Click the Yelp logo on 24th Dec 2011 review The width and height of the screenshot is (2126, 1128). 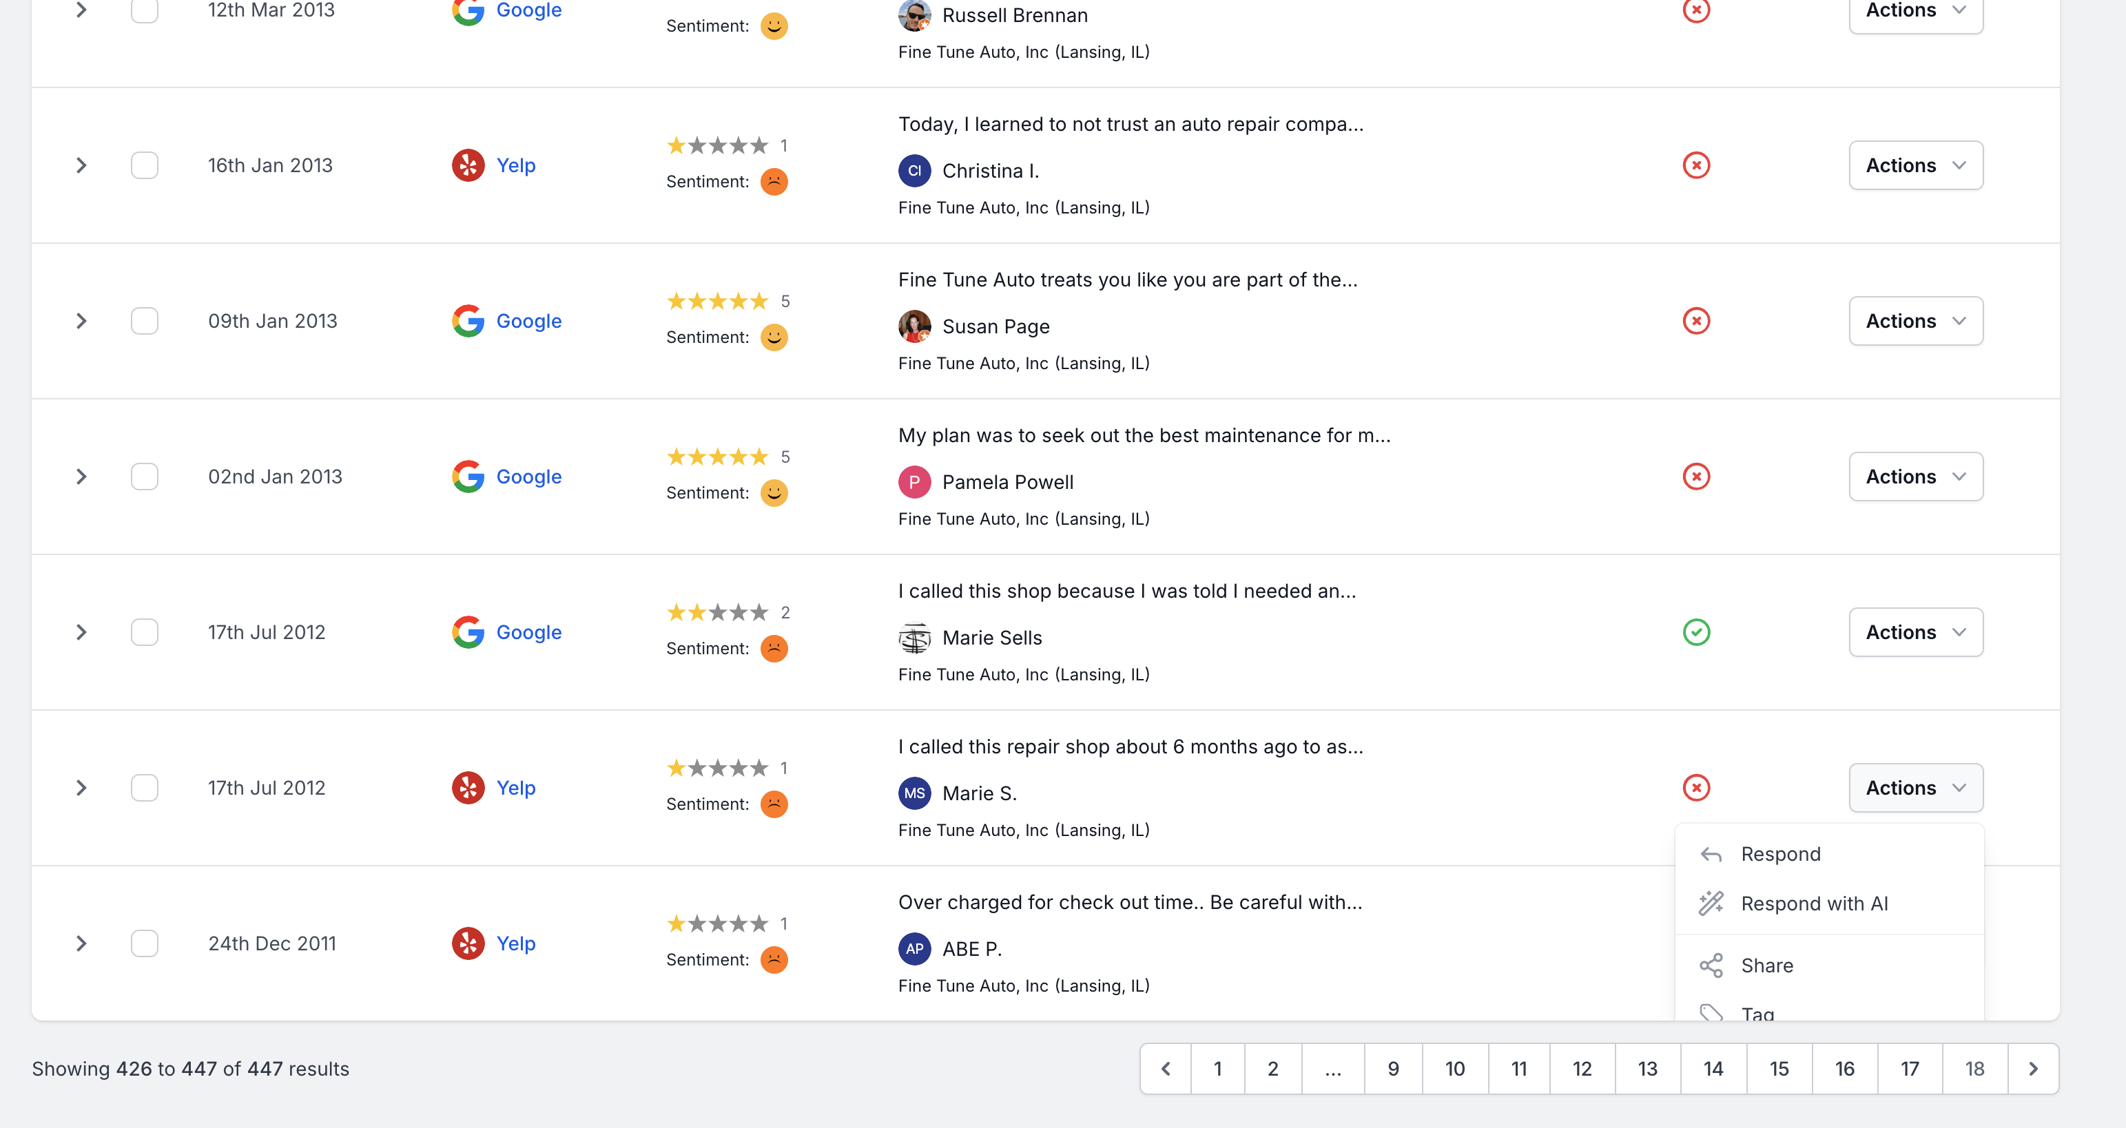point(468,943)
